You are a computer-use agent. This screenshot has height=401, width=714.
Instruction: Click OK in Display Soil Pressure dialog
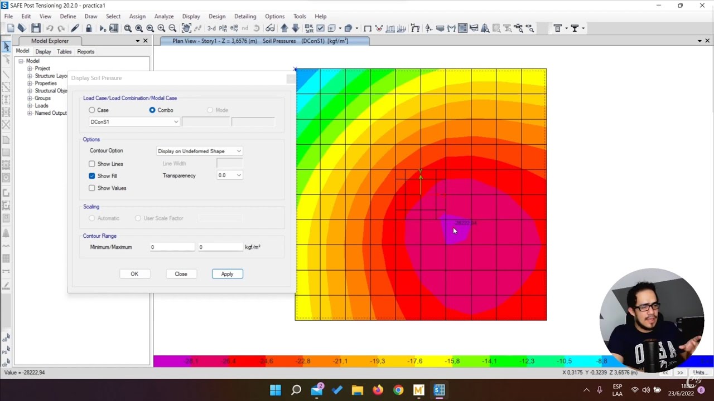pyautogui.click(x=134, y=274)
